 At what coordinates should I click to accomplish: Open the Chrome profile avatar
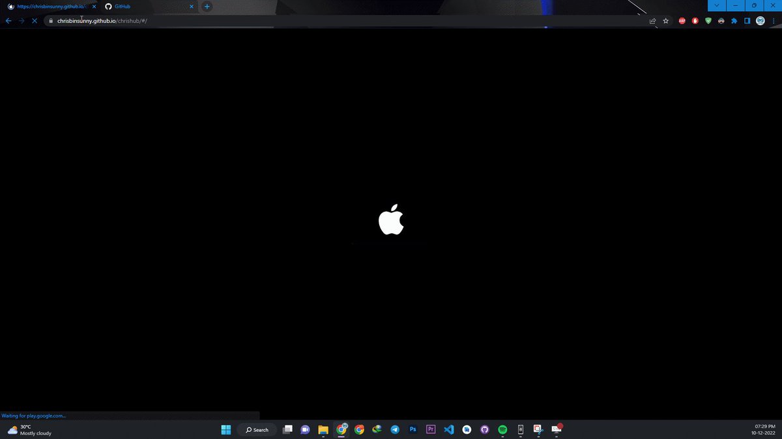point(760,21)
